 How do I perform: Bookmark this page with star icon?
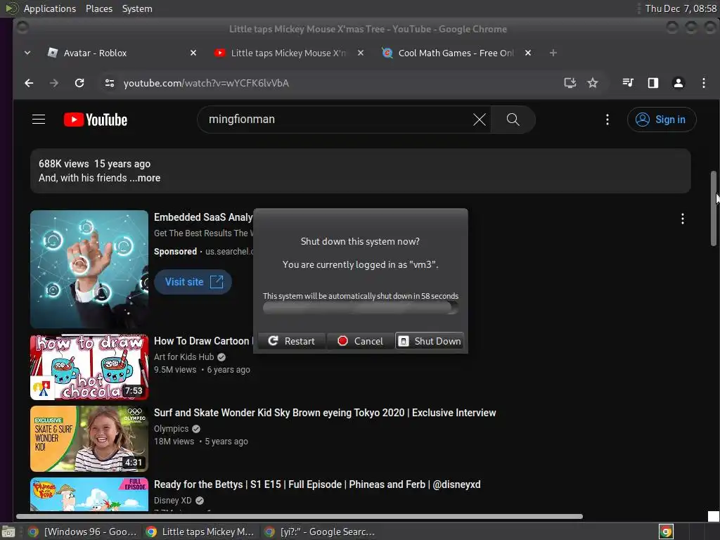point(593,83)
